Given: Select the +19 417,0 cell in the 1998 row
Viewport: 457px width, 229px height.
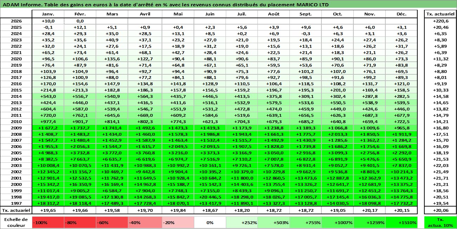Looking at the screenshot, I should pyautogui.click(x=48, y=197).
